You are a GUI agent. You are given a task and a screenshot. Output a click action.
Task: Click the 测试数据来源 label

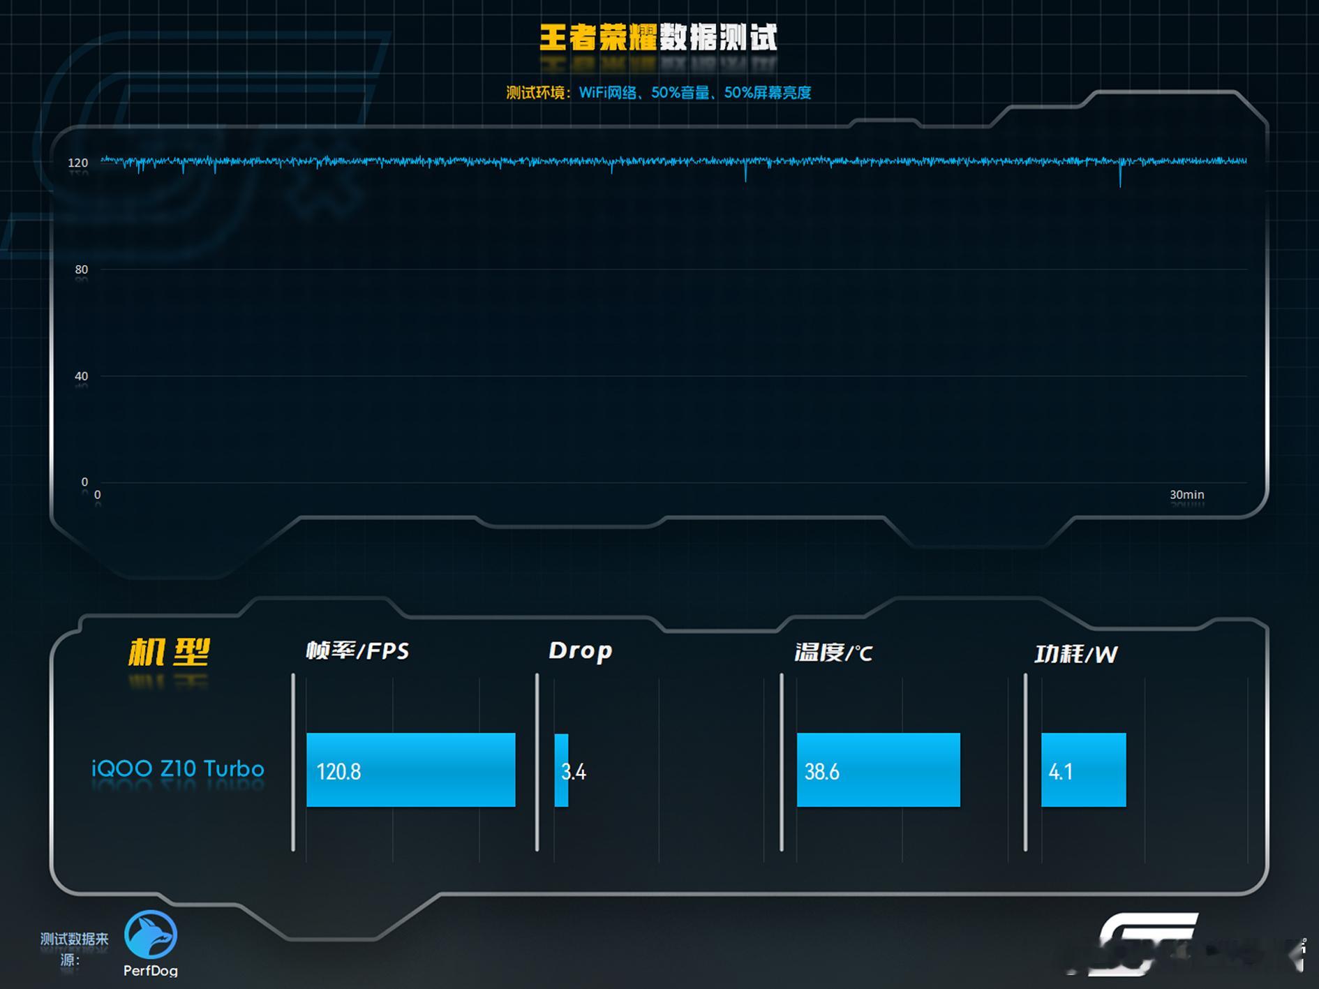[74, 949]
